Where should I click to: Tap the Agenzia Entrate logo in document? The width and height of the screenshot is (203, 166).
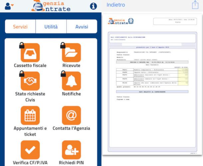point(121,21)
